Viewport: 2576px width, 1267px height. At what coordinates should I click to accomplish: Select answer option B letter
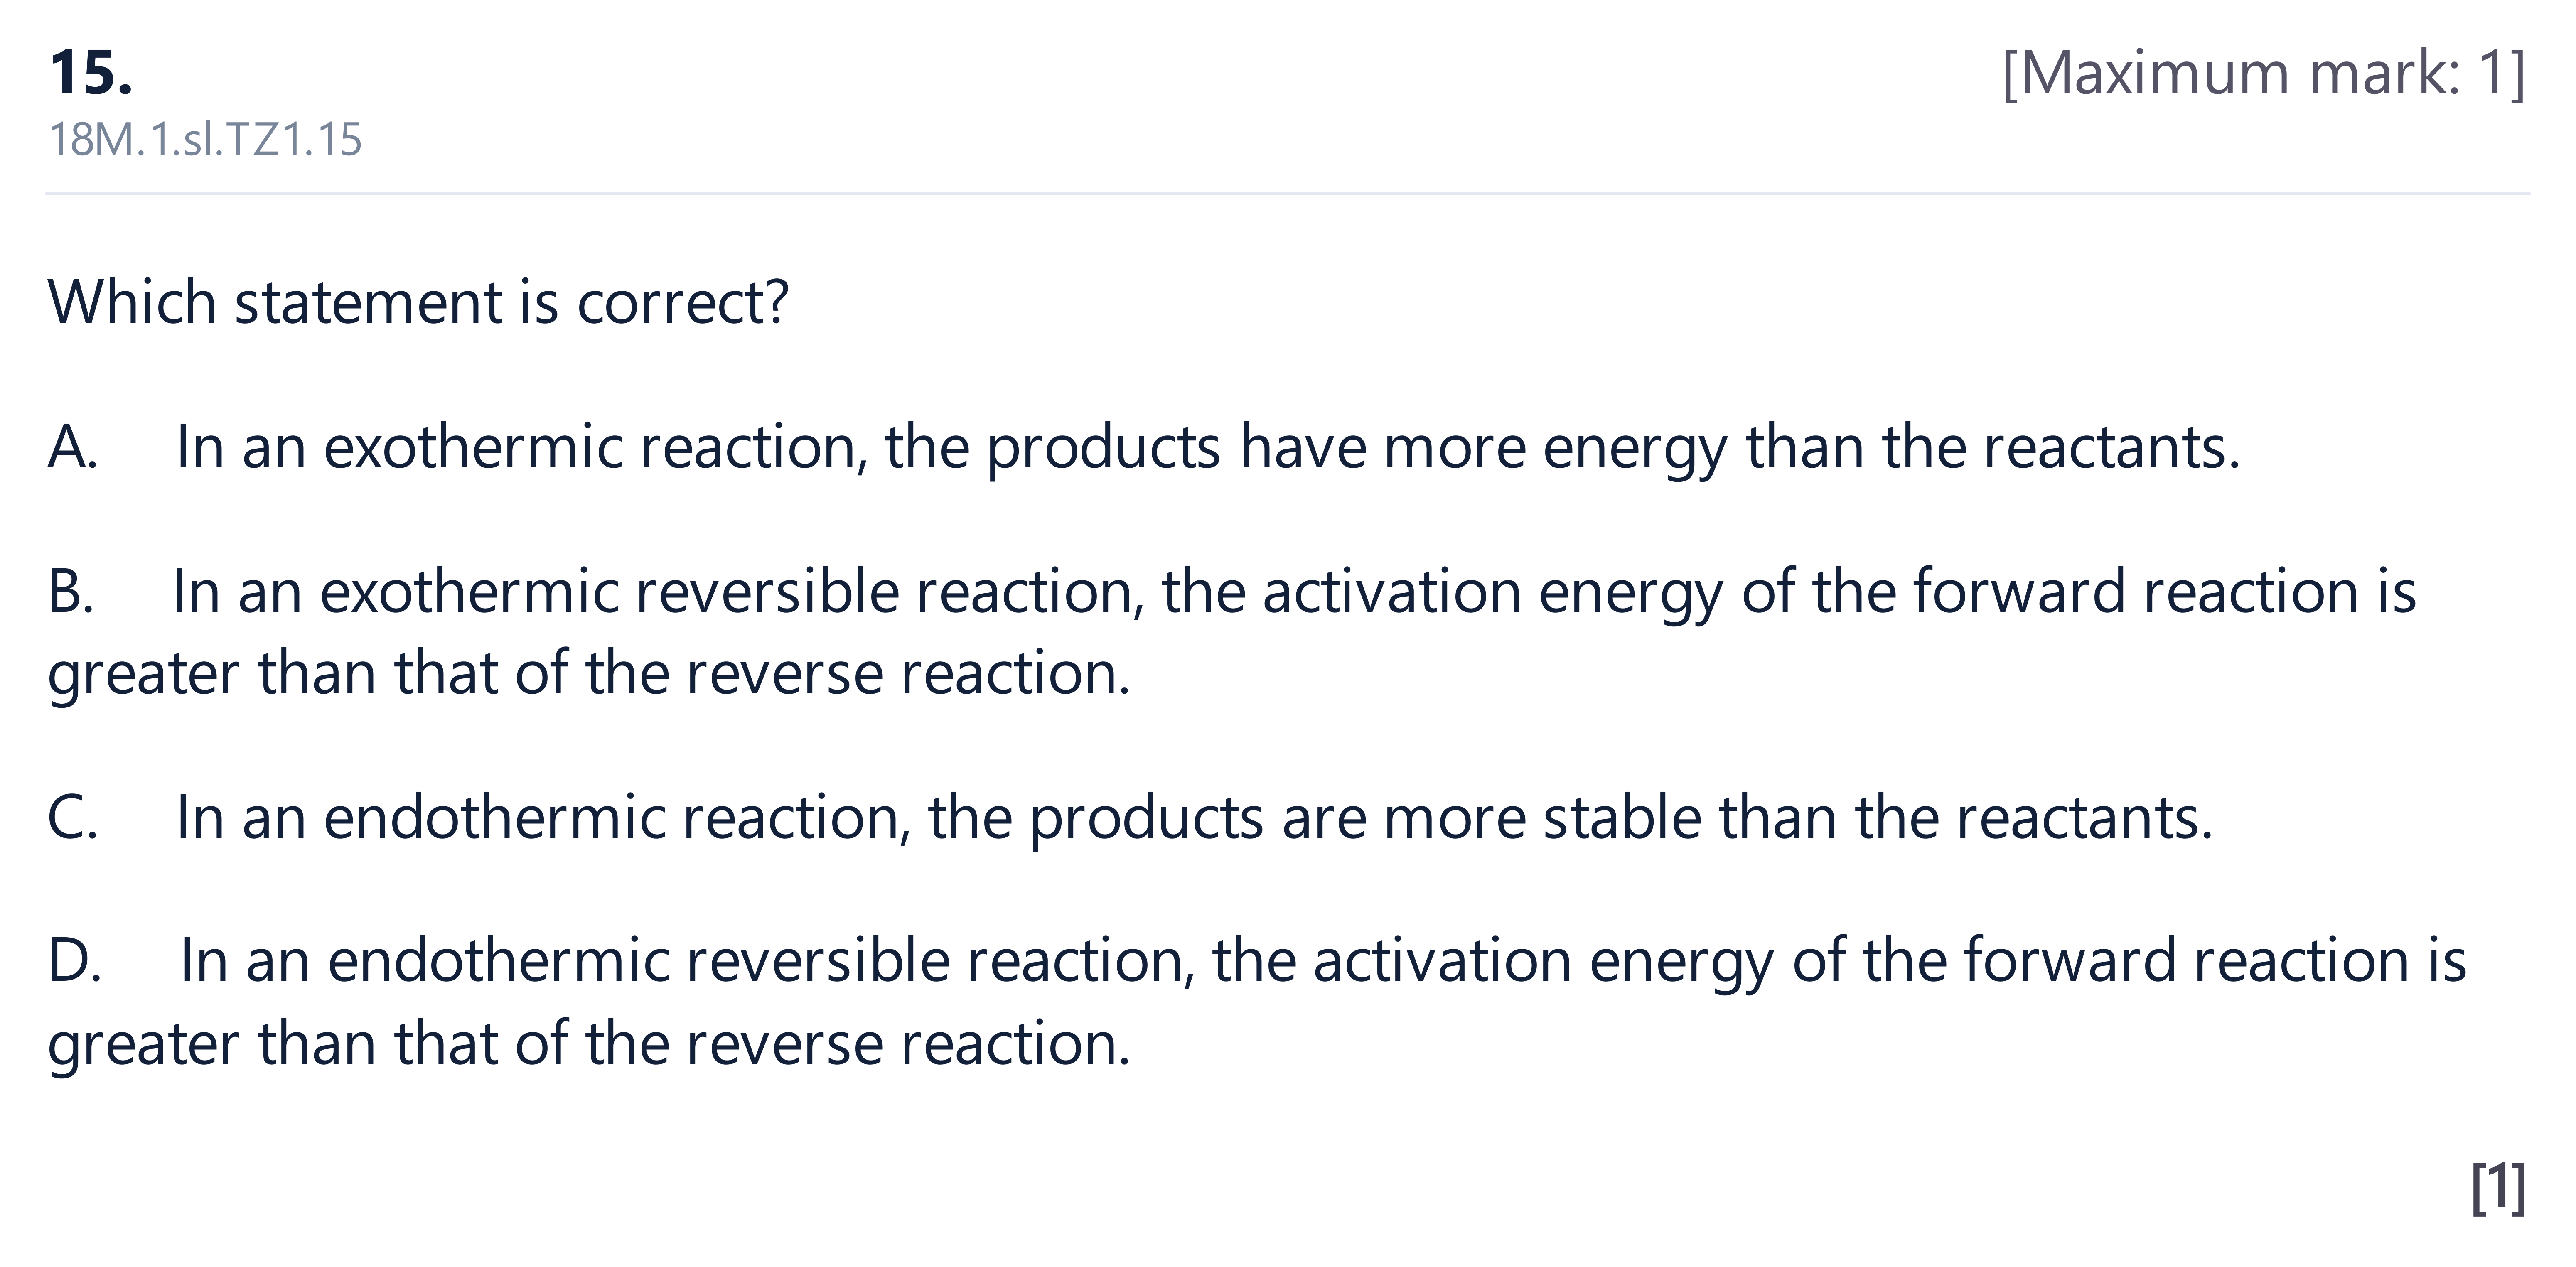coord(71,591)
